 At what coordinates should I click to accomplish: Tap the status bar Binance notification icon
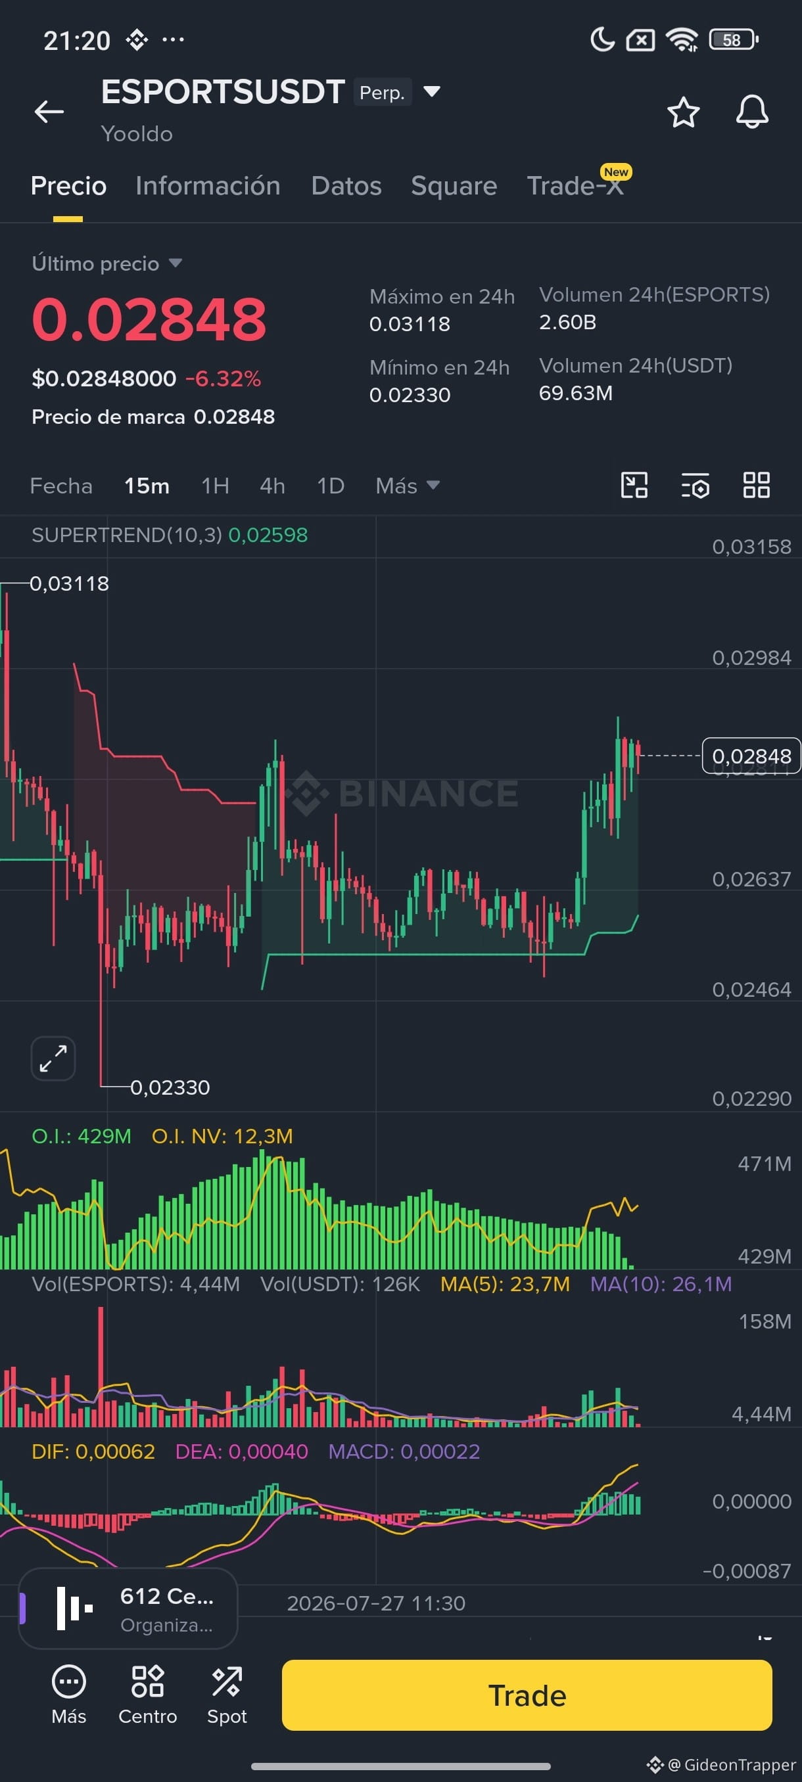click(137, 40)
